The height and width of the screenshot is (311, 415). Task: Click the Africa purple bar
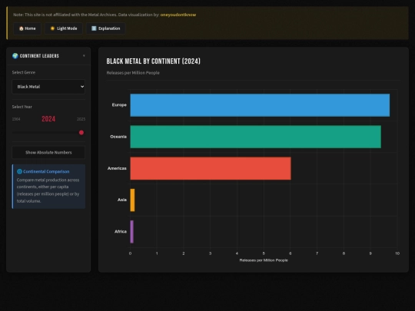pos(132,232)
